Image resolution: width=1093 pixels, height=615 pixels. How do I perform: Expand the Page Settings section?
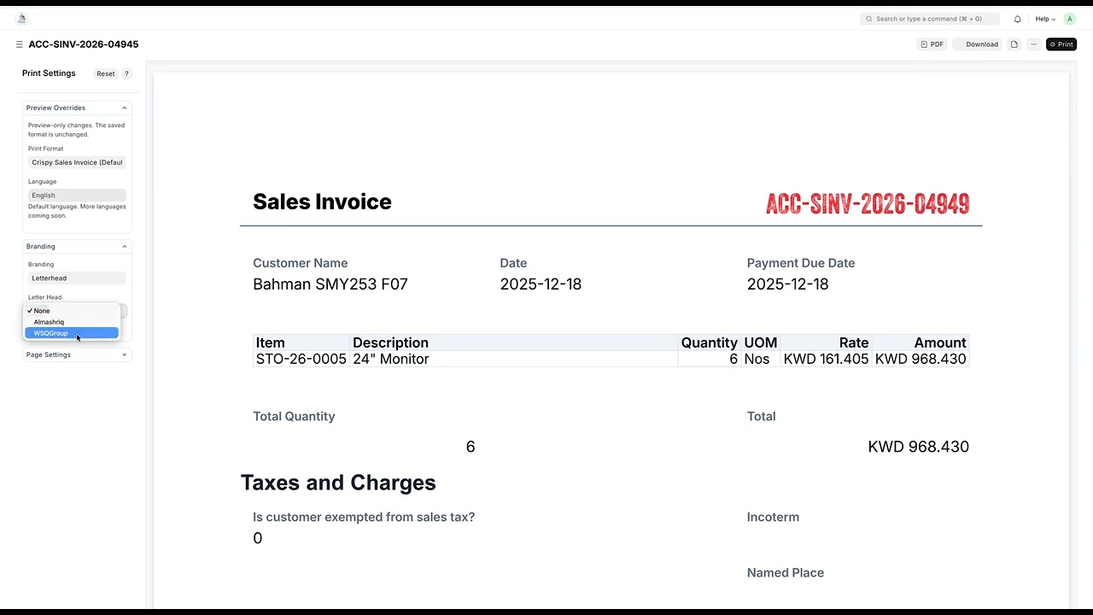click(x=124, y=354)
